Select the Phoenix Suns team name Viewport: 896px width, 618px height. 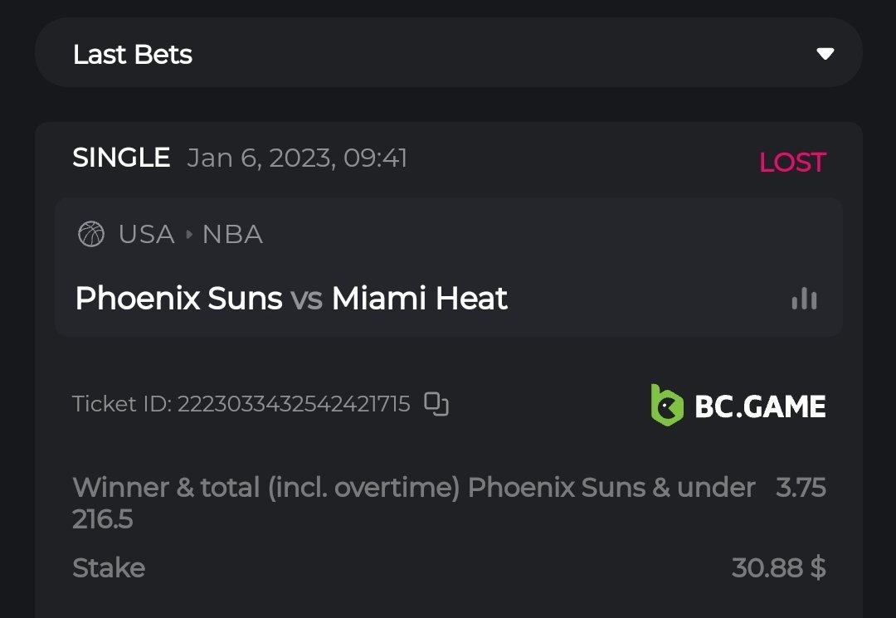pyautogui.click(x=178, y=299)
